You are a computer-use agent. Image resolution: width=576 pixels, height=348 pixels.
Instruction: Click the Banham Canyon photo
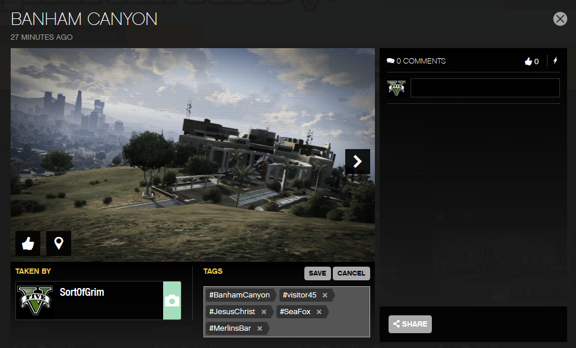click(x=192, y=155)
